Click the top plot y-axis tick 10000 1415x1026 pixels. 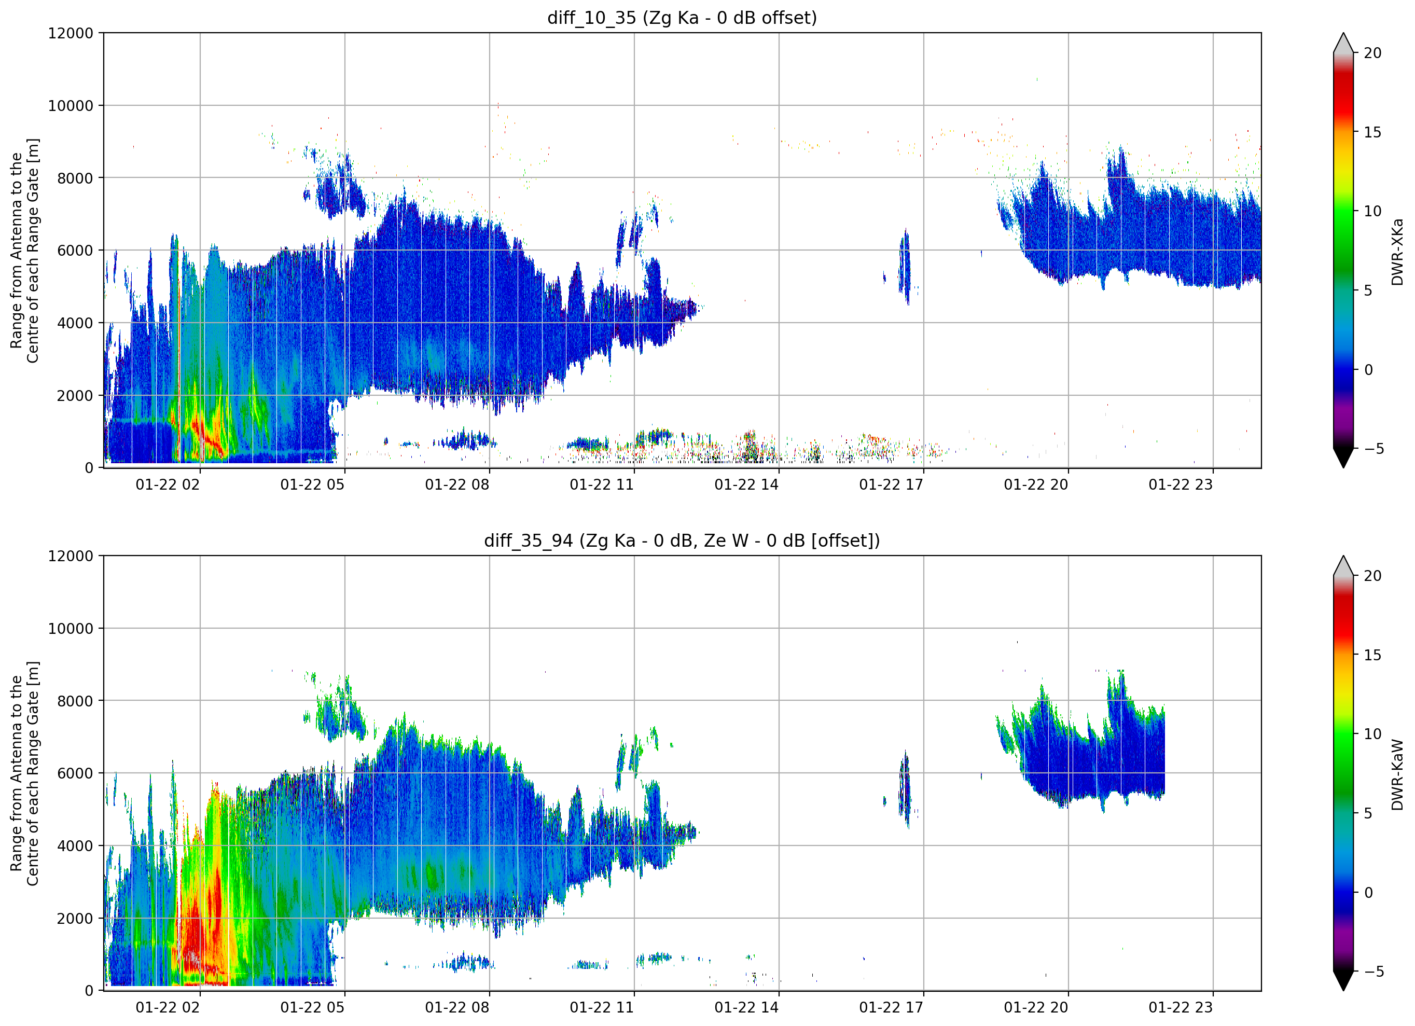pos(71,105)
